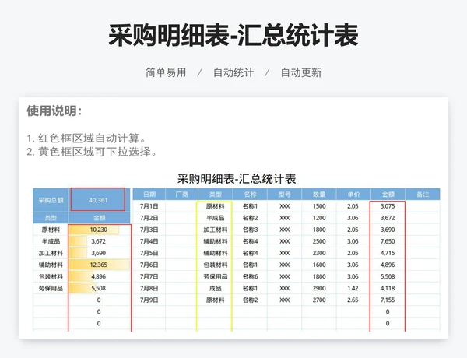The width and height of the screenshot is (467, 358).
Task: Select the quantity cell 2300
Action: tap(319, 253)
